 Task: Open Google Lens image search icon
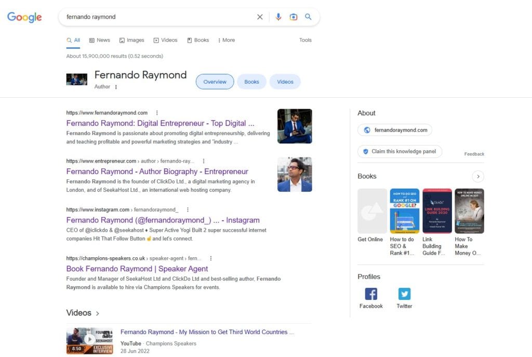click(x=294, y=17)
